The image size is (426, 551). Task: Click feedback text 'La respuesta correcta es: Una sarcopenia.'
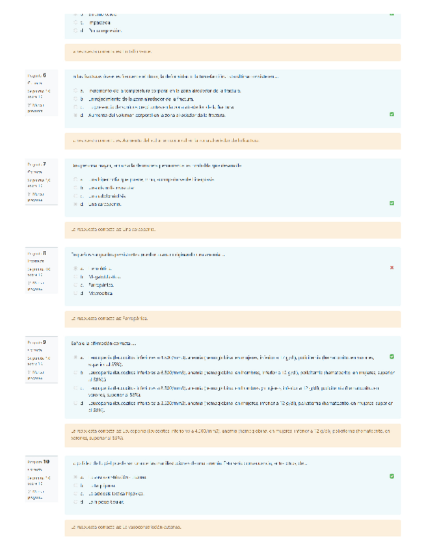pyautogui.click(x=113, y=229)
